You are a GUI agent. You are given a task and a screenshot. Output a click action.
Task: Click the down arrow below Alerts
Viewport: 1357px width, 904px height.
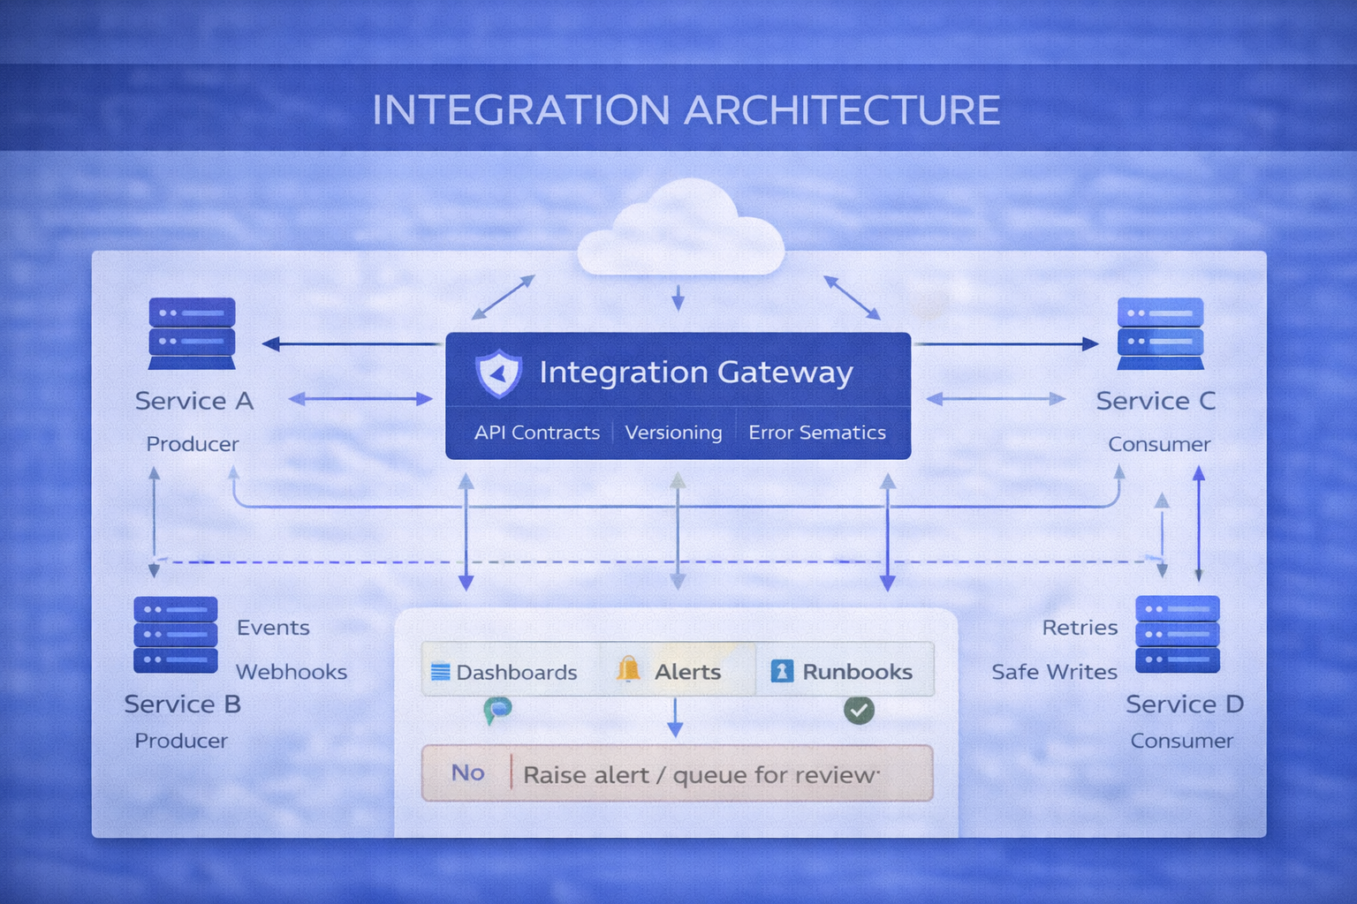coord(675,718)
